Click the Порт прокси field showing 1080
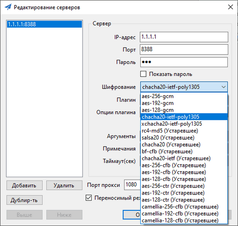This screenshot has width=238, height=226. coord(132,185)
